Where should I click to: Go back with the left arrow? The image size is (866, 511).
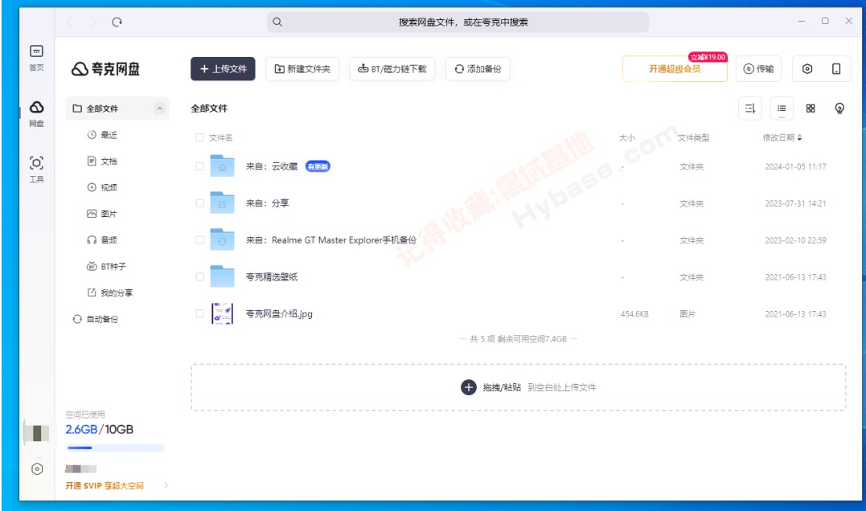[69, 22]
